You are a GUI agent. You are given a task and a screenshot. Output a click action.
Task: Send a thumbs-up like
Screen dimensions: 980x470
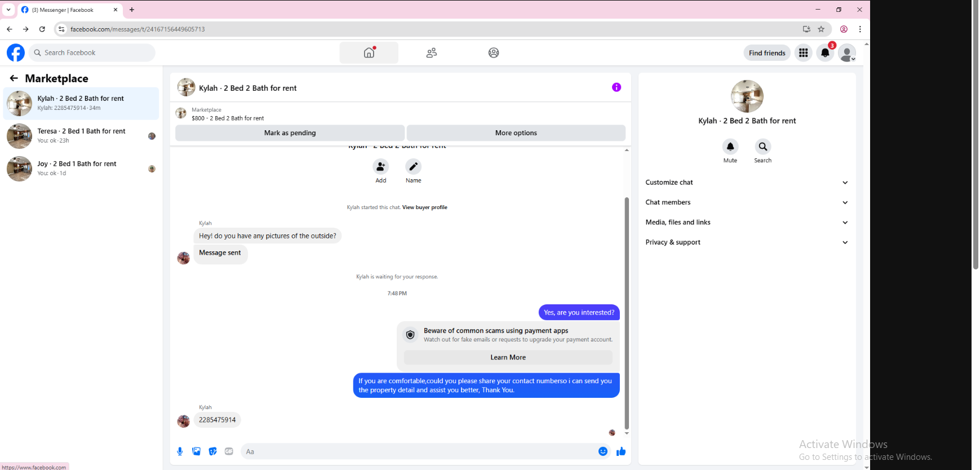[x=621, y=451]
